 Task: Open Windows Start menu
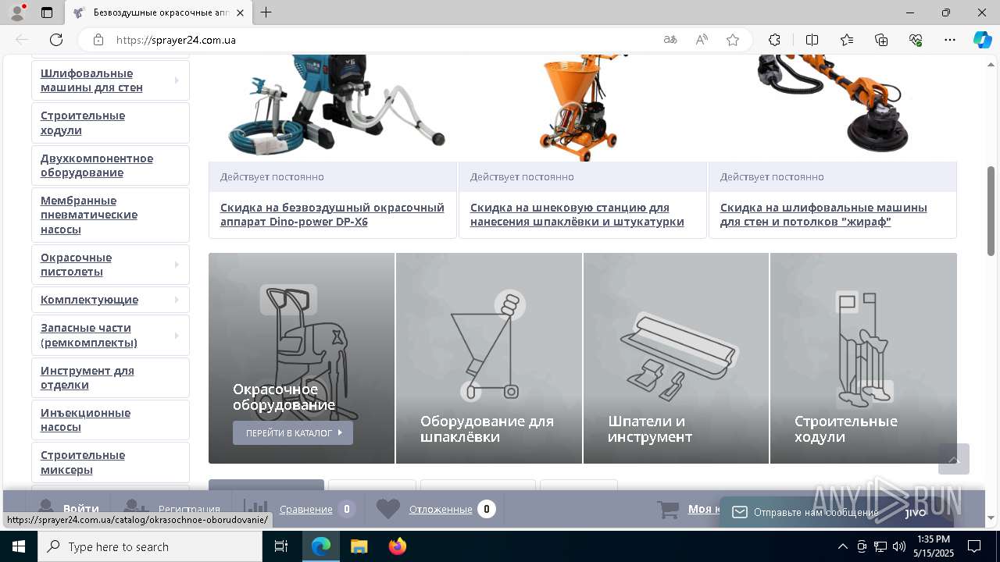[19, 546]
